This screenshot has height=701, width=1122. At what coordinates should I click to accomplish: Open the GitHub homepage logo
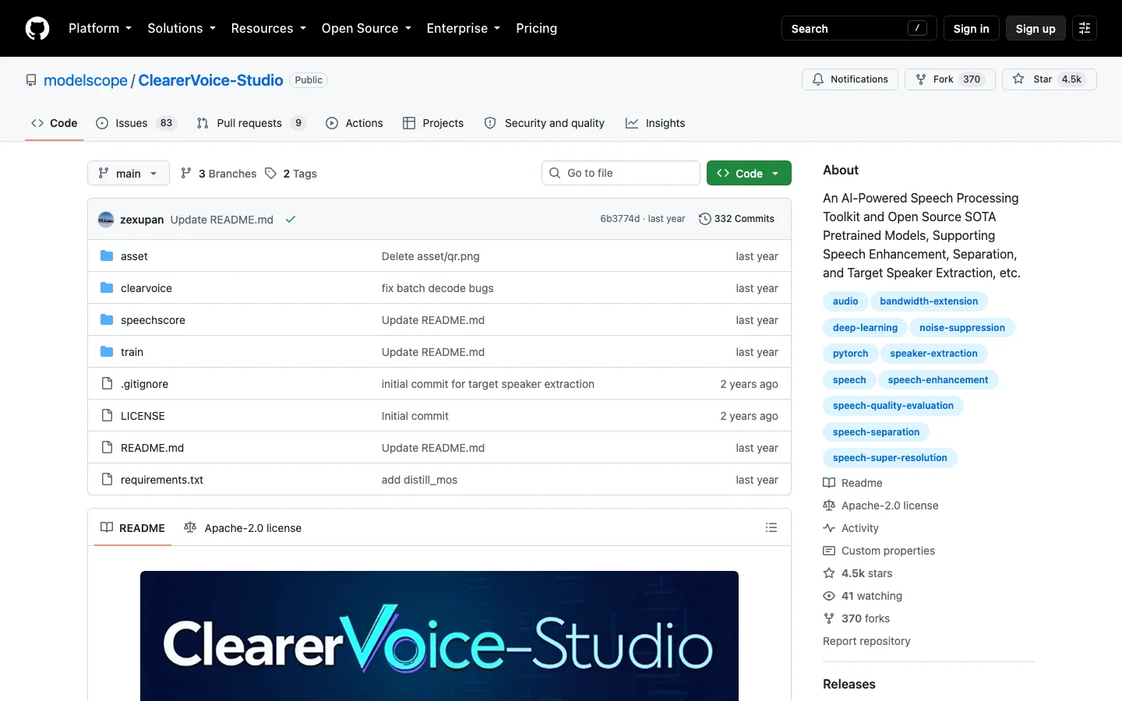(x=37, y=28)
